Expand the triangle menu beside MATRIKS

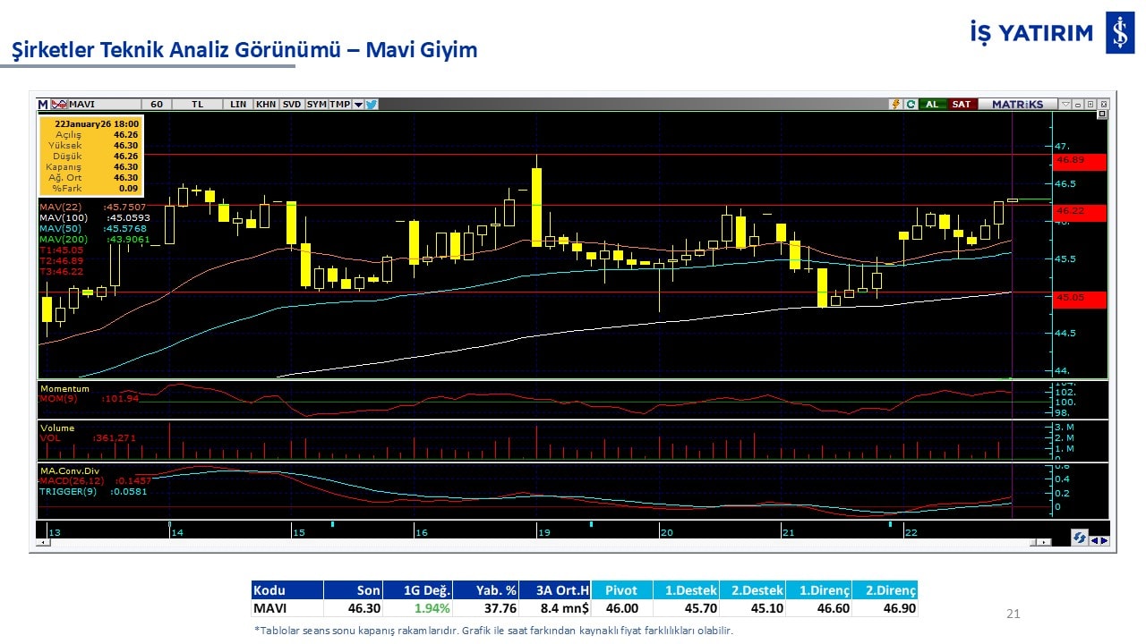(1065, 105)
